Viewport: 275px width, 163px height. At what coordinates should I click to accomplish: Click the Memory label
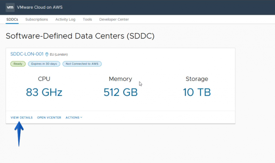click(120, 79)
